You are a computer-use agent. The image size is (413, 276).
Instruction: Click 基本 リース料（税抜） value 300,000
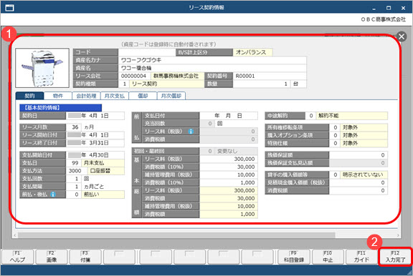click(x=229, y=159)
